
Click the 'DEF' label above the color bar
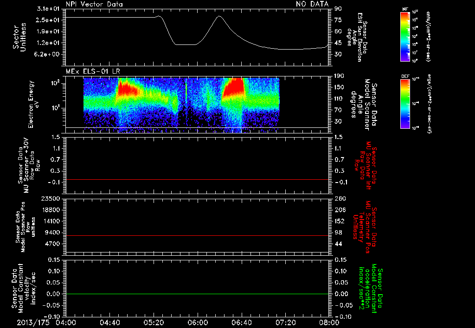coord(405,76)
